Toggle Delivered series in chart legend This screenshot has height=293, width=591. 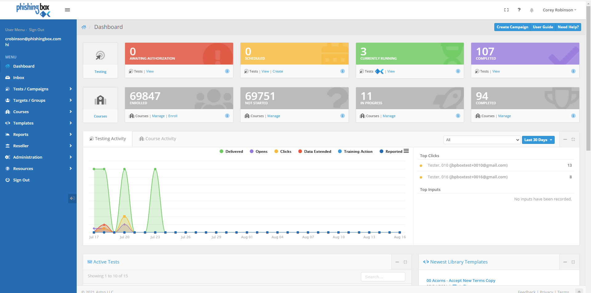tap(231, 152)
